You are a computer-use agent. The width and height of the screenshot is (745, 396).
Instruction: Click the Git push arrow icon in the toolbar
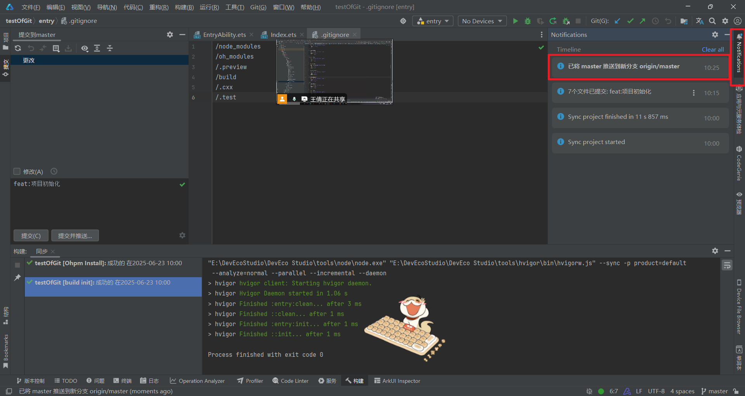click(x=643, y=21)
